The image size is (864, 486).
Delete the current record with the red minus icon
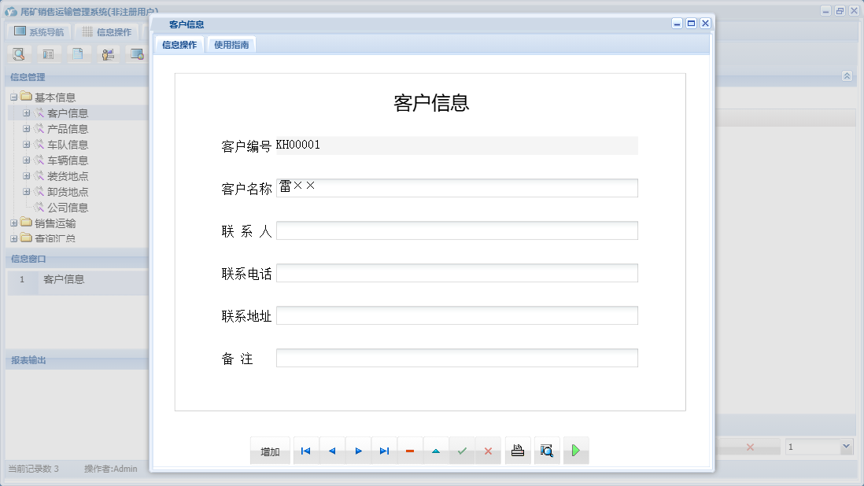[x=410, y=451]
